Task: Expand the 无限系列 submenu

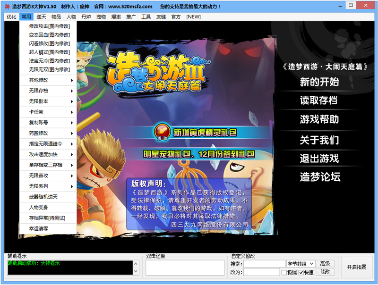Action: [x=48, y=186]
